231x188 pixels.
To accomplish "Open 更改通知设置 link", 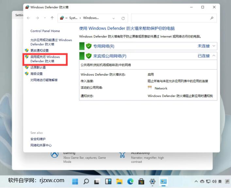I will [x=40, y=50].
